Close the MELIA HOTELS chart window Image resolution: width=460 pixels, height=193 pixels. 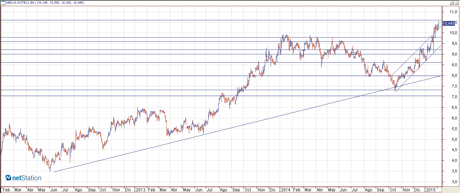[456, 3]
